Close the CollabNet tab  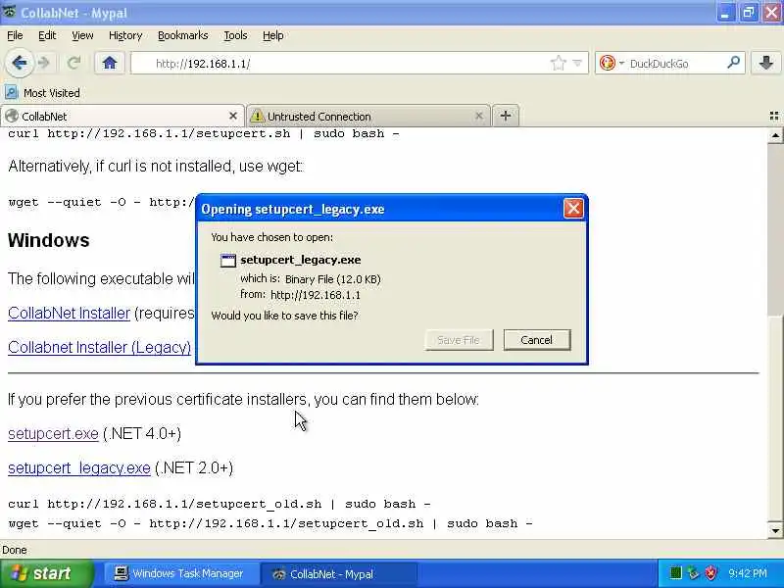232,116
